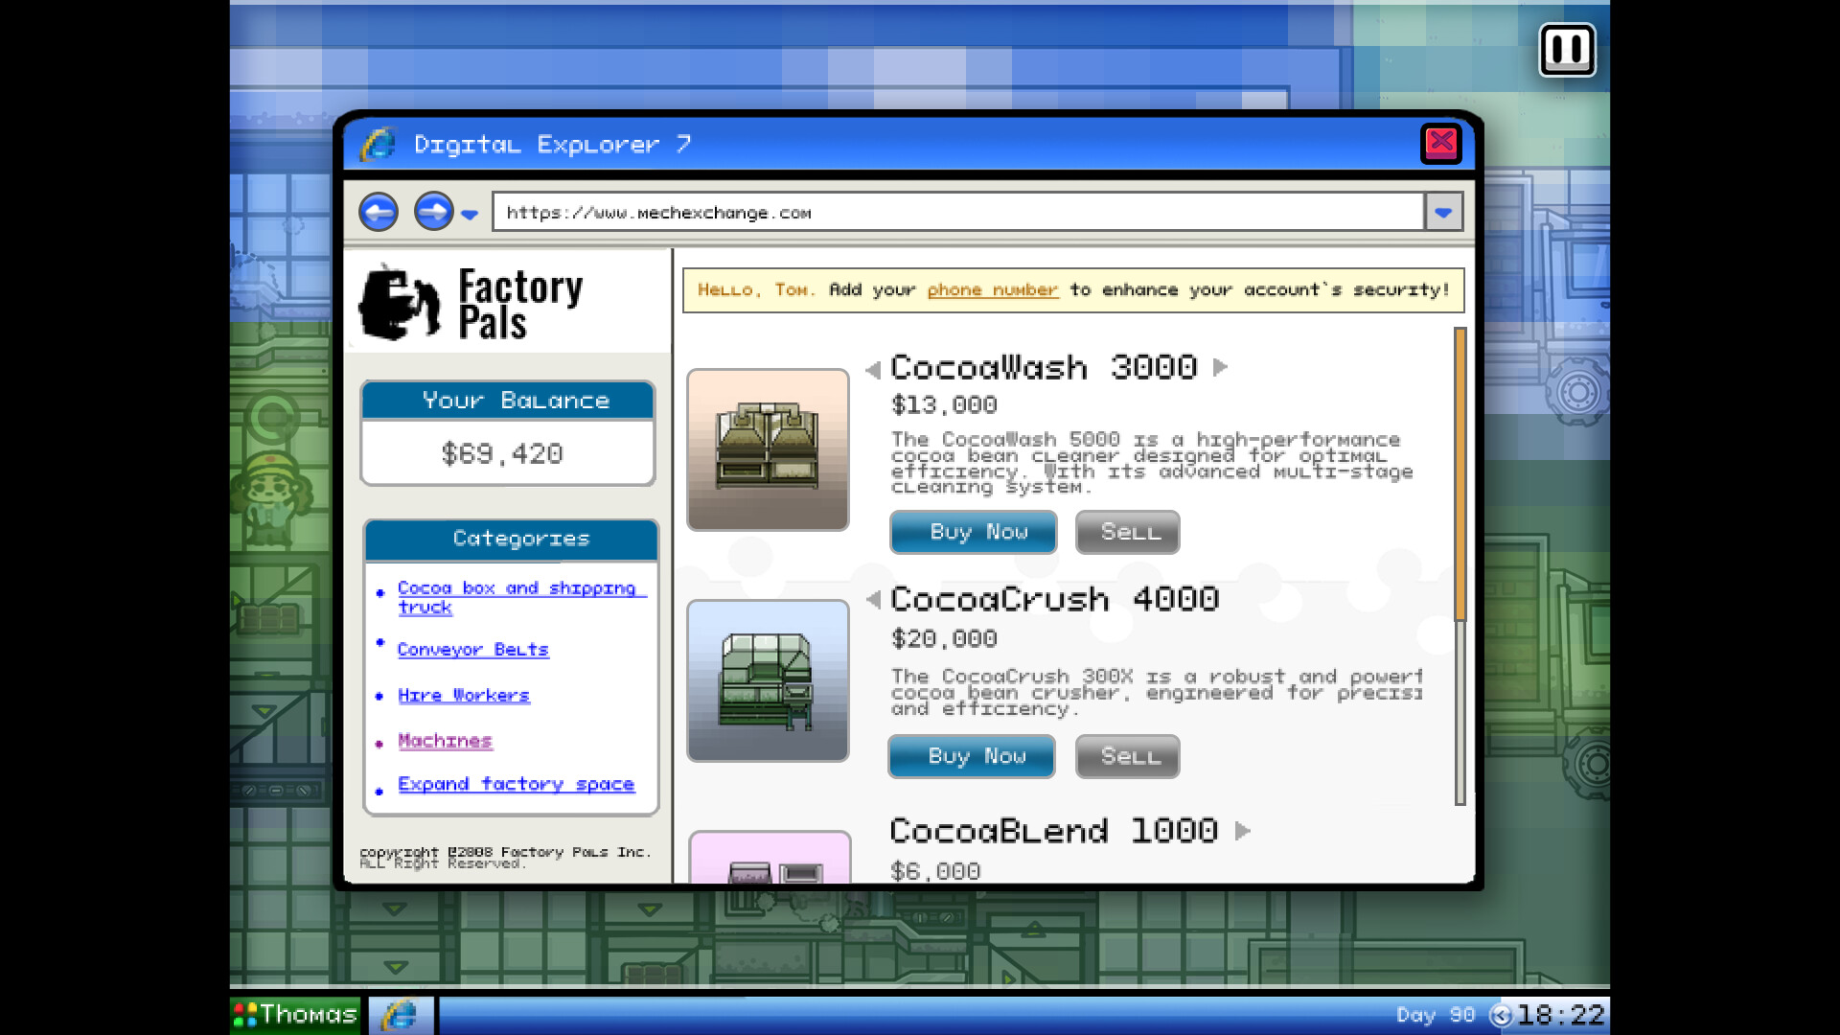This screenshot has width=1840, height=1035.
Task: Open the Machines category
Action: point(445,740)
